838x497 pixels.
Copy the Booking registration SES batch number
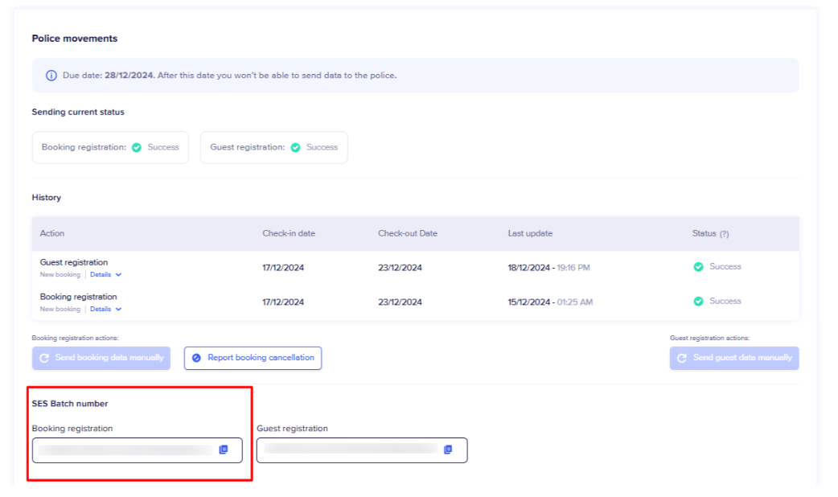point(224,450)
